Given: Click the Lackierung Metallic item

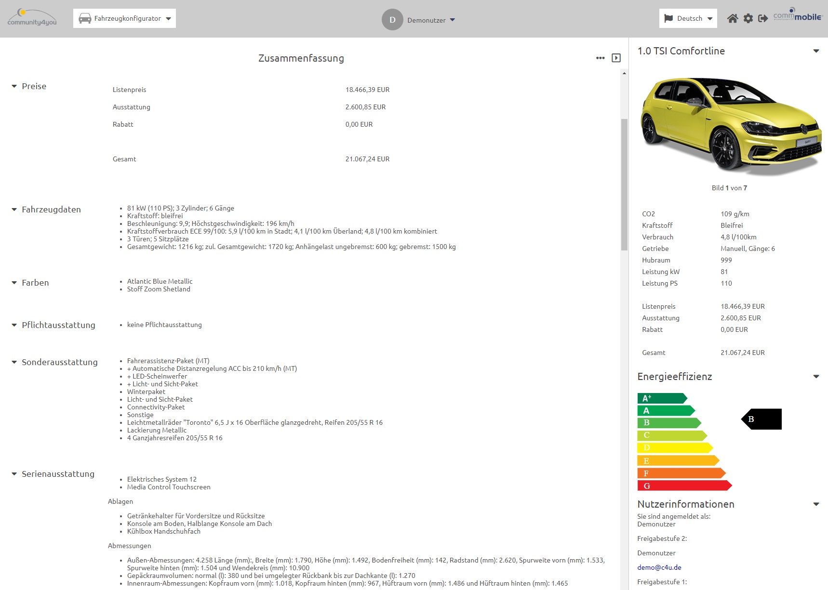Looking at the screenshot, I should (157, 430).
